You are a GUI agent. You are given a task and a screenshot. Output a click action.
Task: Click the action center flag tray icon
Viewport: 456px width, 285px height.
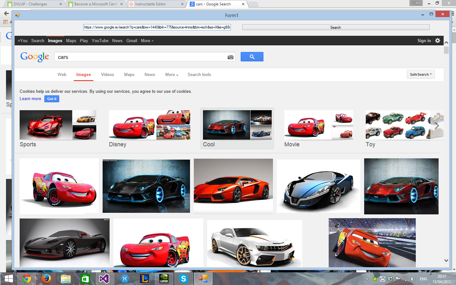click(x=397, y=279)
